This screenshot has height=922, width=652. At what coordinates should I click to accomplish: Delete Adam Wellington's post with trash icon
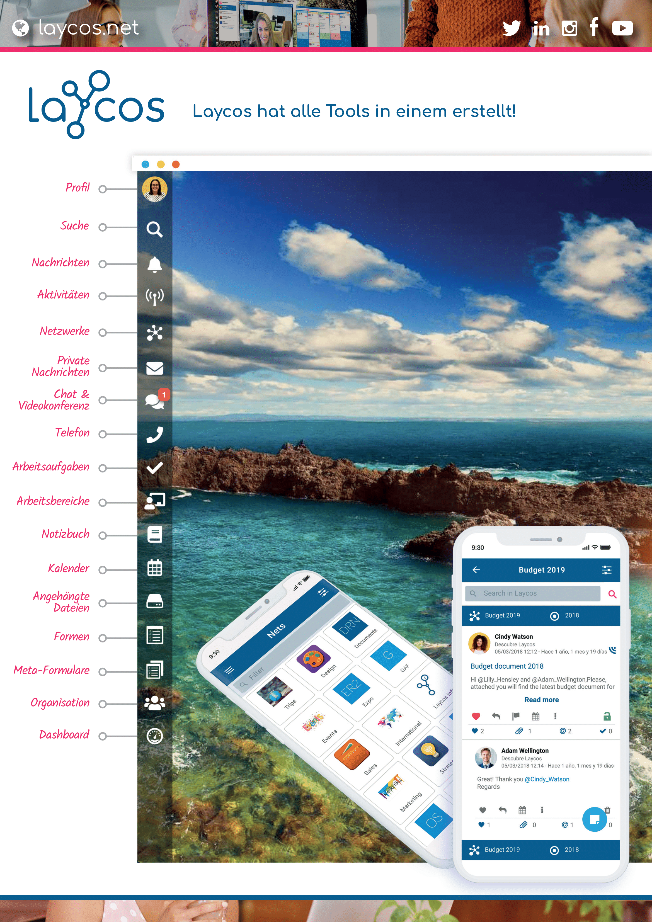607,810
